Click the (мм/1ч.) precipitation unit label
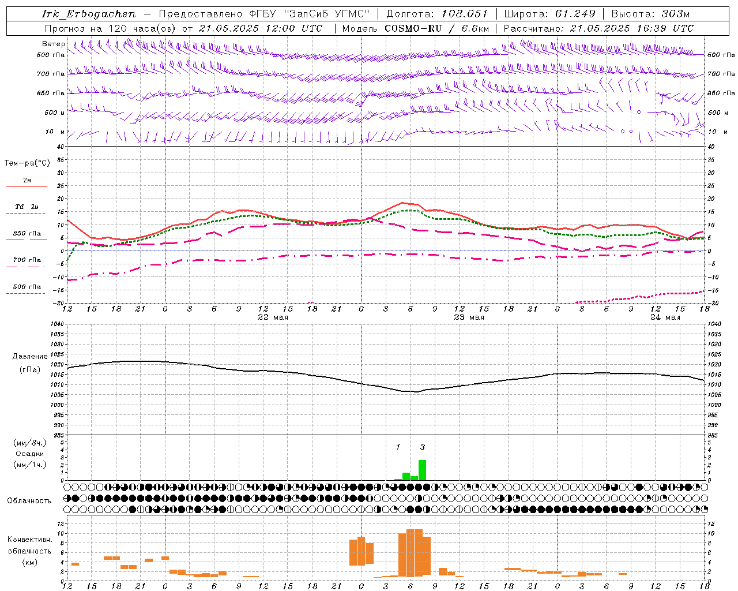738x591 pixels. point(30,465)
